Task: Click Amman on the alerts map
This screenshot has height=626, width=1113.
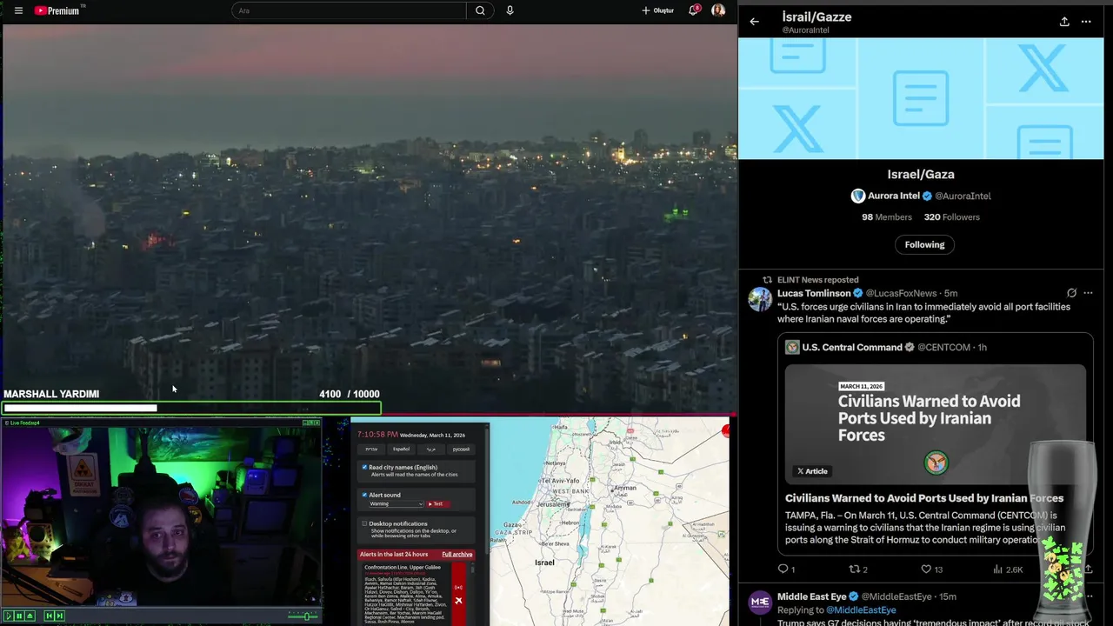Action: point(624,489)
